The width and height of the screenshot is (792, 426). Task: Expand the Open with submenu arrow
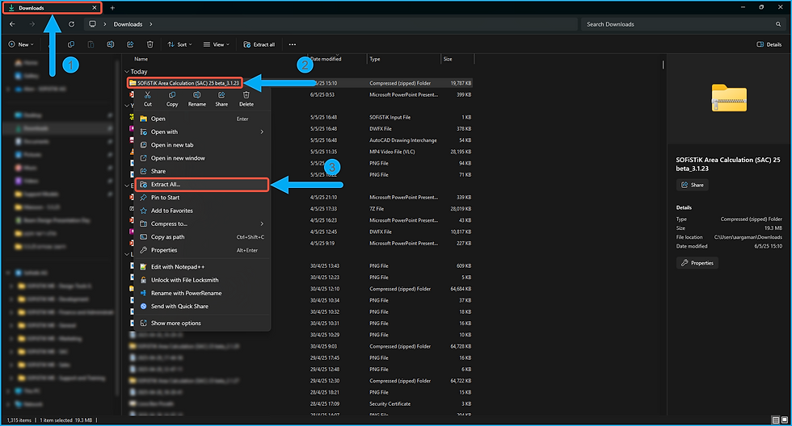(x=262, y=132)
